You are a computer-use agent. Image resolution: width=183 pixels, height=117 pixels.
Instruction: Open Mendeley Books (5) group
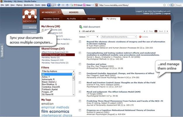(51, 57)
